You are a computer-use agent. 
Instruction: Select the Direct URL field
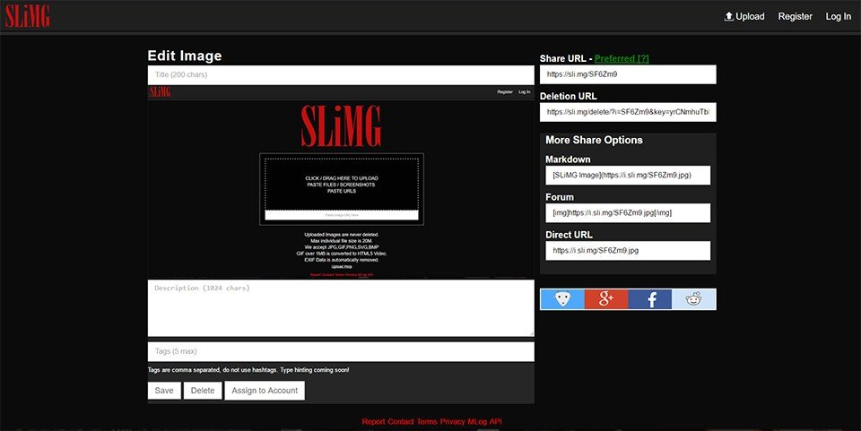(628, 251)
